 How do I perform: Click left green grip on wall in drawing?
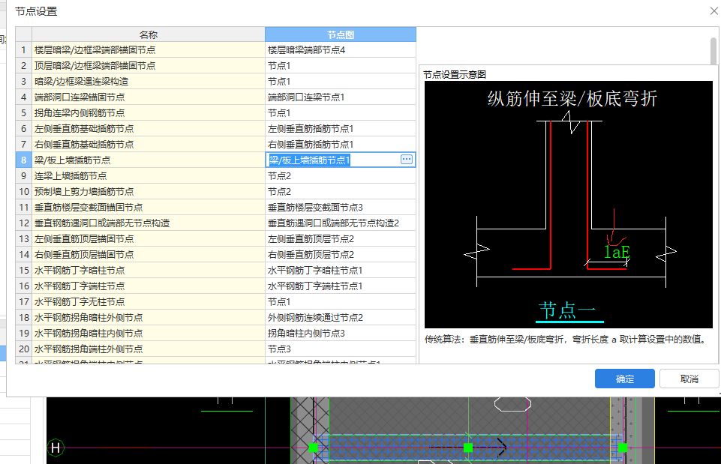point(313,448)
